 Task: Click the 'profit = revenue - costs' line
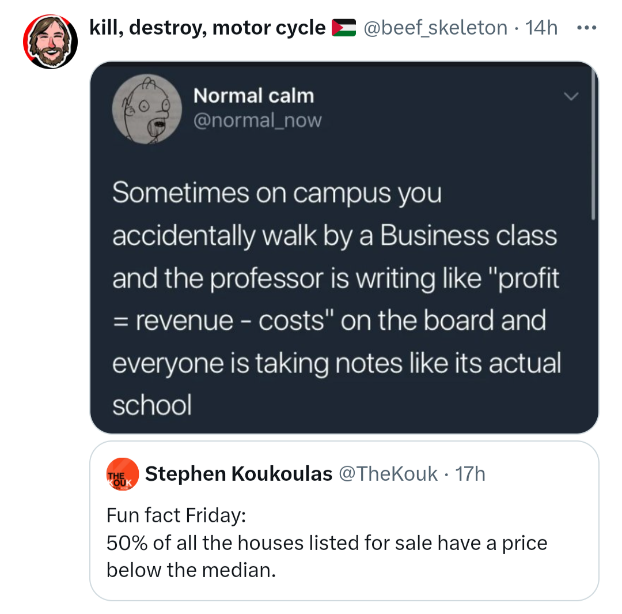point(336,299)
